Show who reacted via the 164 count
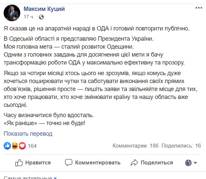 [32, 146]
